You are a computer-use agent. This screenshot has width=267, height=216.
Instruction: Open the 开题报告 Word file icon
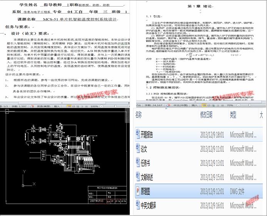point(138,134)
